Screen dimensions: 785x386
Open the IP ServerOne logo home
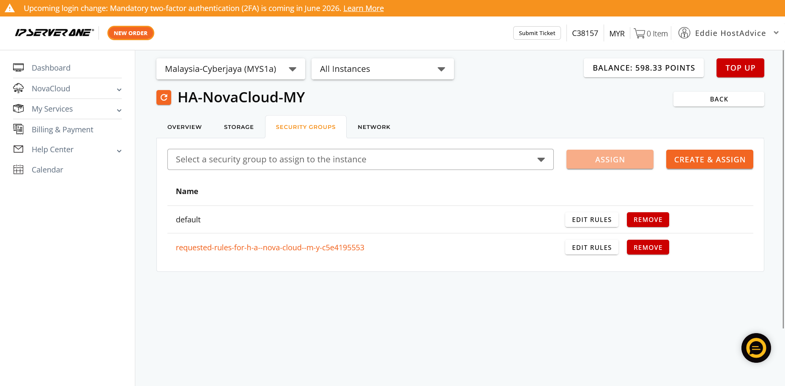coord(55,33)
